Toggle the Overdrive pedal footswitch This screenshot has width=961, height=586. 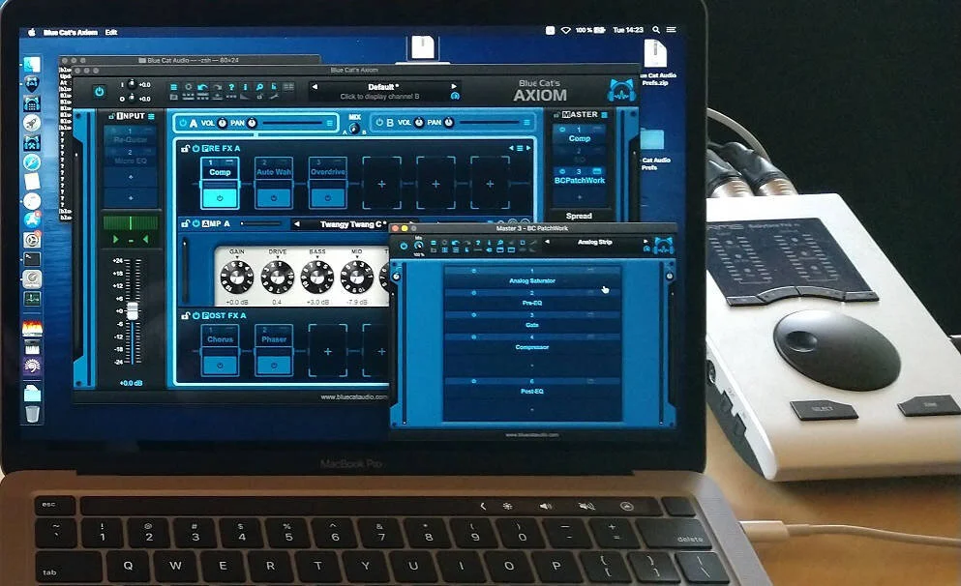click(x=327, y=198)
